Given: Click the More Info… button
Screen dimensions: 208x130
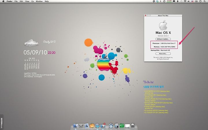Looking at the screenshot, I should [163, 54].
